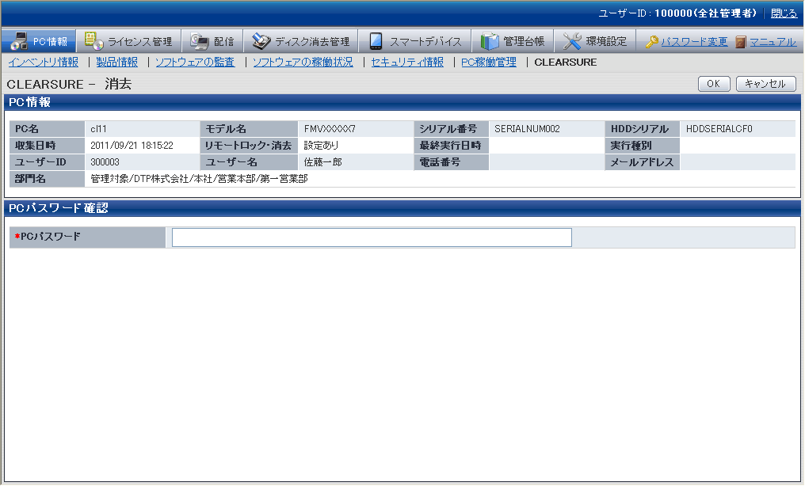Image resolution: width=805 pixels, height=486 pixels.
Task: Click the ライセンス管理 license disc icon
Action: click(x=93, y=41)
